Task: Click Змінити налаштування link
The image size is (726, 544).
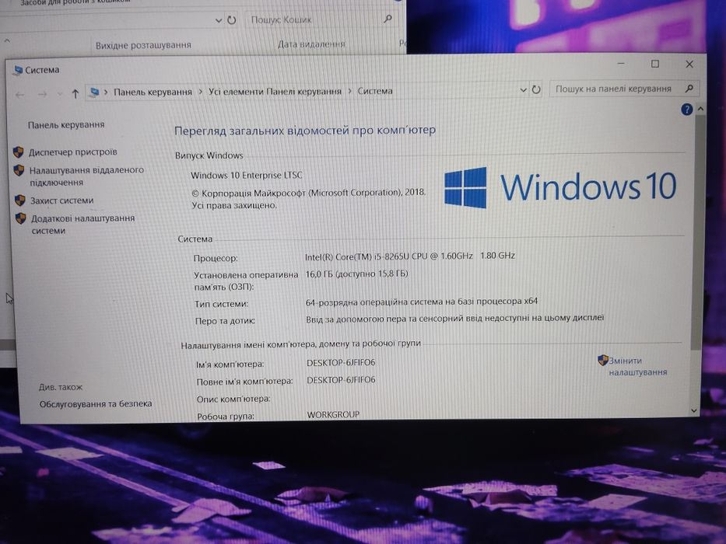Action: [x=637, y=366]
